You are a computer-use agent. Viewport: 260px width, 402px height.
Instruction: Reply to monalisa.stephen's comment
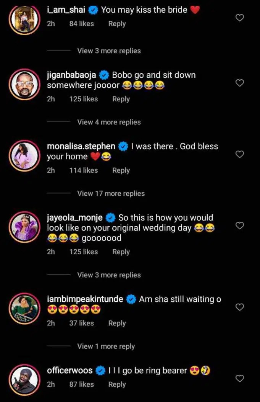click(121, 170)
